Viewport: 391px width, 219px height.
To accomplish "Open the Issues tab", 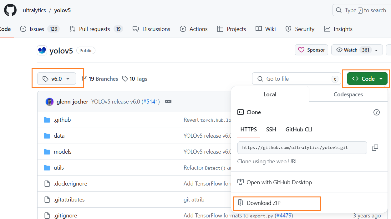I will pos(39,29).
